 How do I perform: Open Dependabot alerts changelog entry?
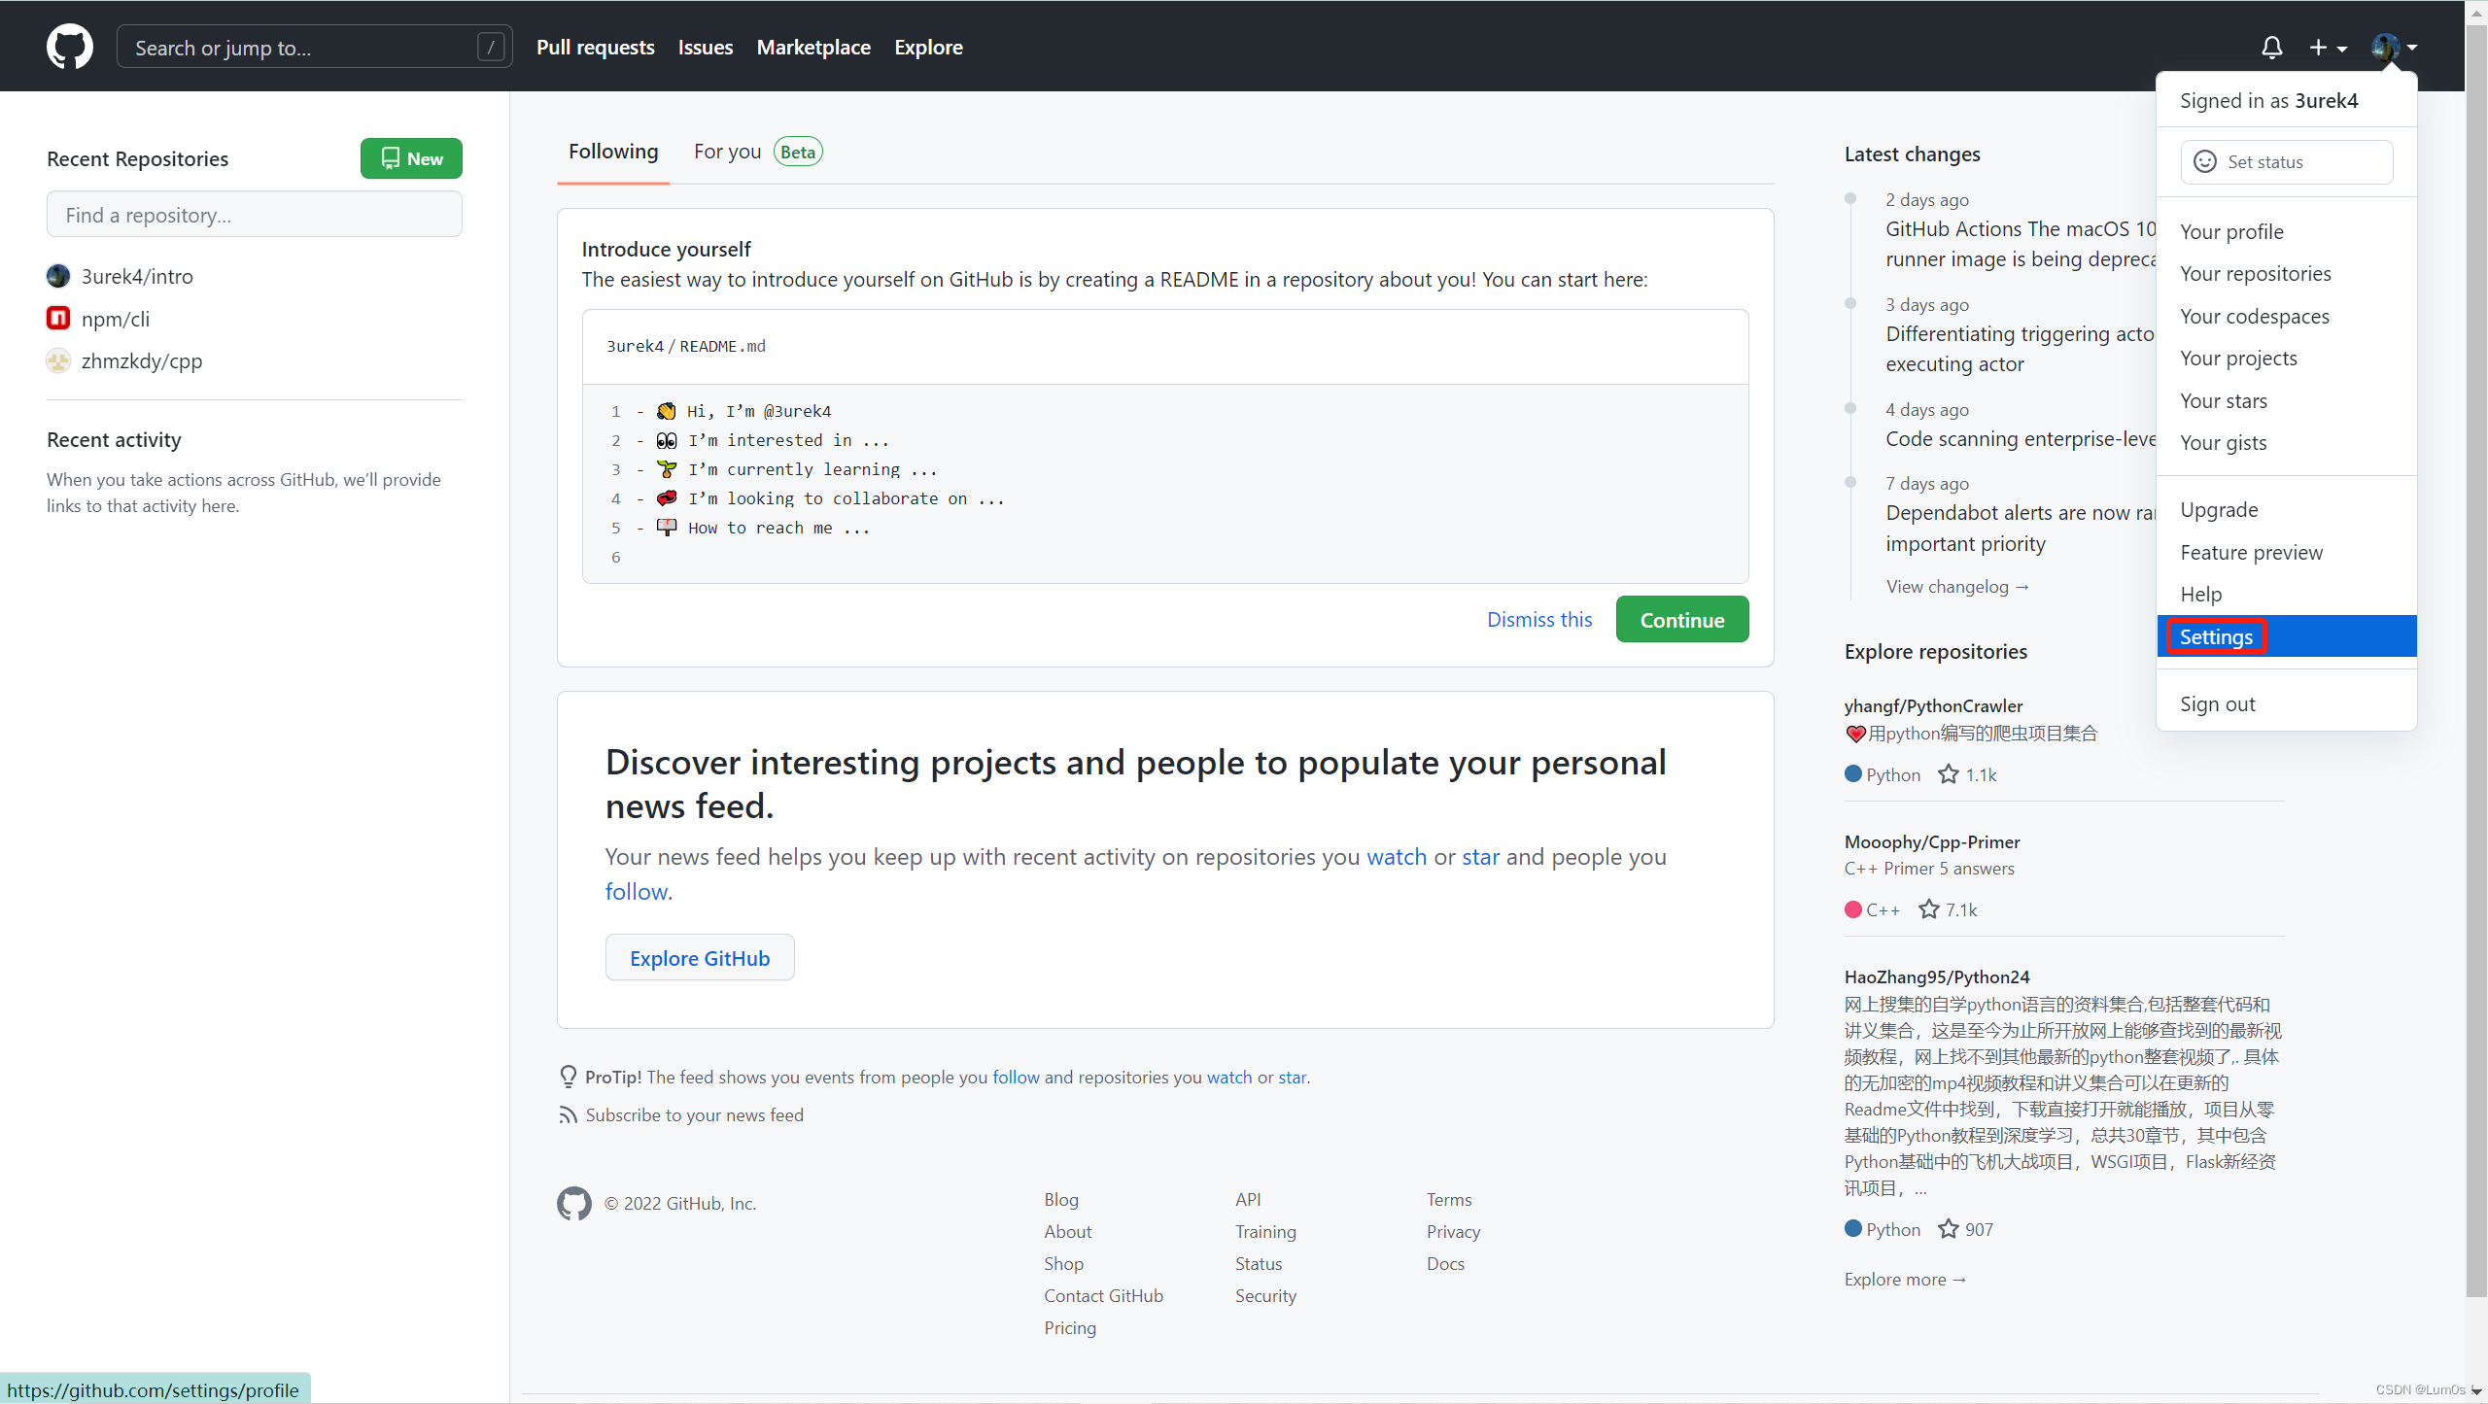click(x=2021, y=528)
